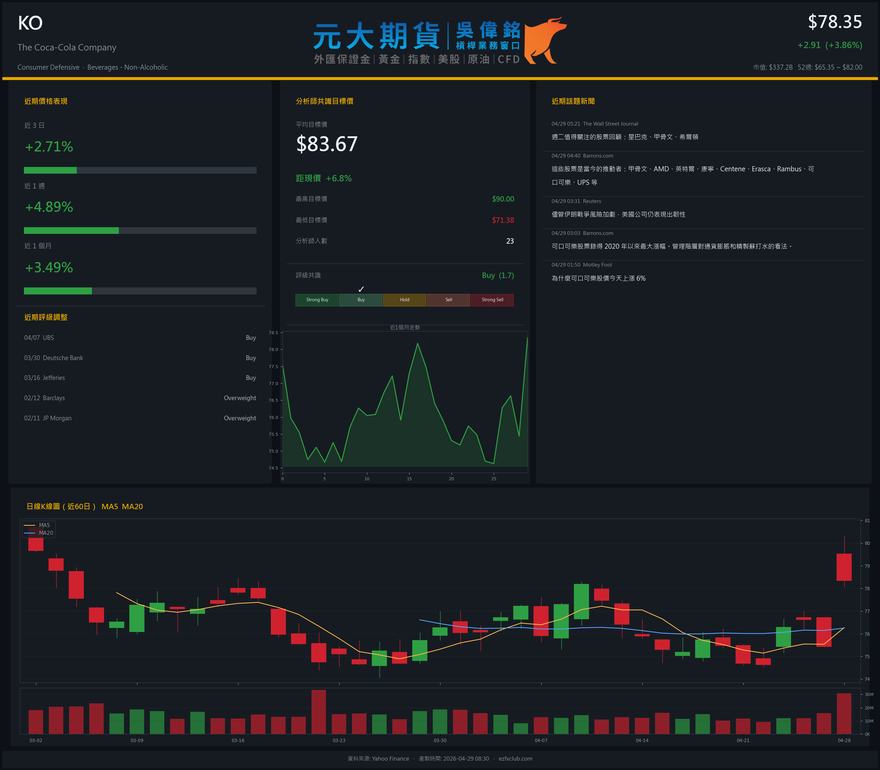Click the Sell rating box
The width and height of the screenshot is (880, 770).
tap(448, 300)
